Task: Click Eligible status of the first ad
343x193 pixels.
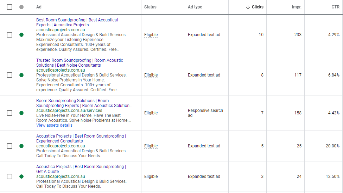Action: tap(151, 35)
